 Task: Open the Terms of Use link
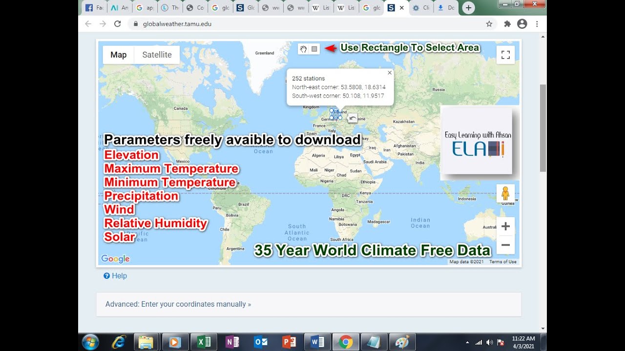click(503, 262)
